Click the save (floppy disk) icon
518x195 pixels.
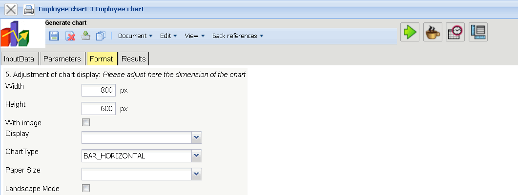click(55, 36)
